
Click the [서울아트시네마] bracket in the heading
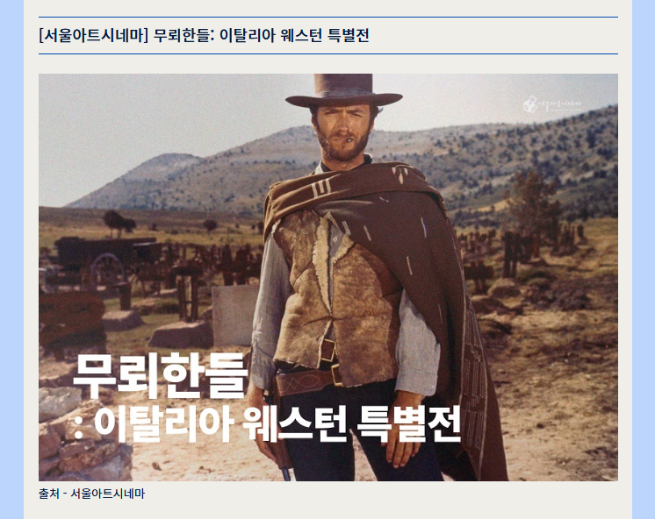coord(94,35)
